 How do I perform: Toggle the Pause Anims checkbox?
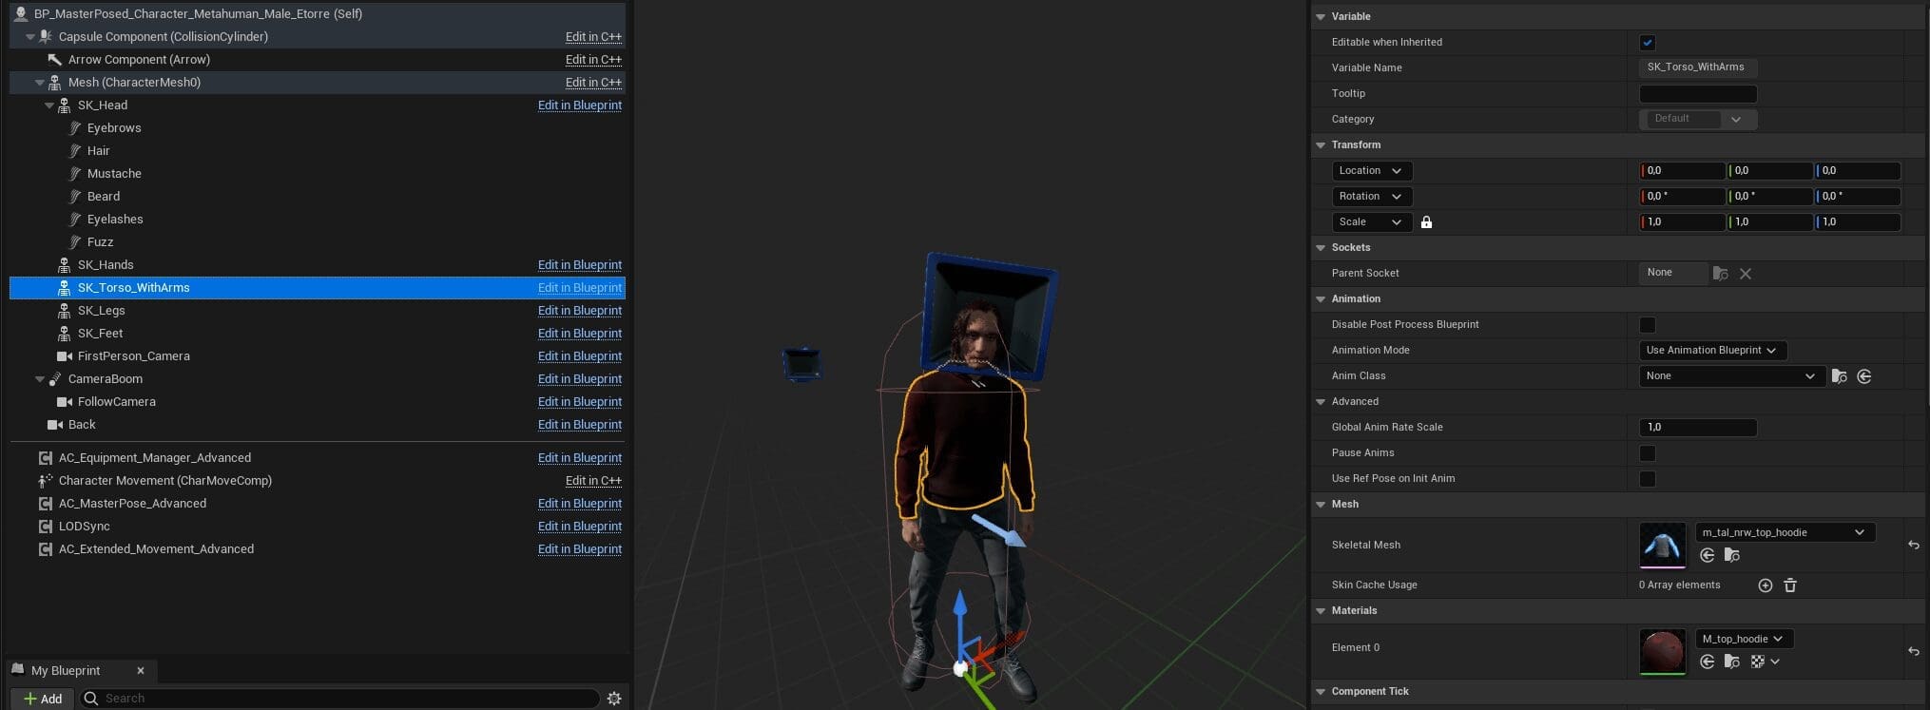[x=1648, y=453]
